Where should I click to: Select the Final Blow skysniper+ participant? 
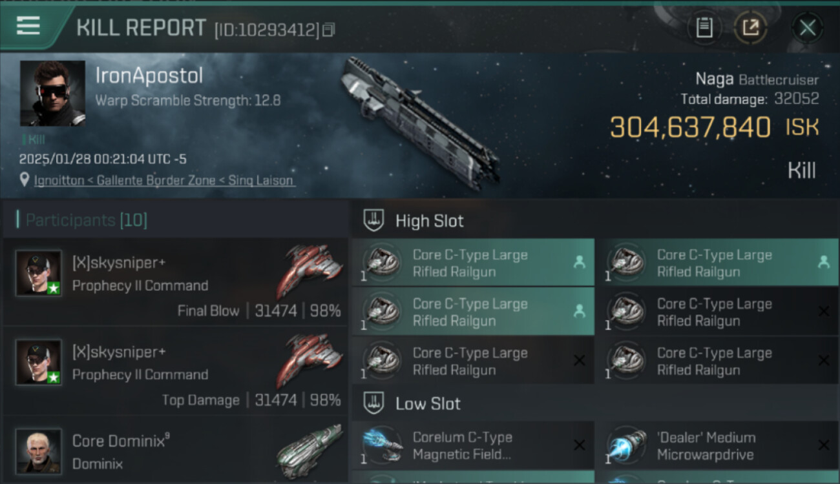[x=174, y=281]
